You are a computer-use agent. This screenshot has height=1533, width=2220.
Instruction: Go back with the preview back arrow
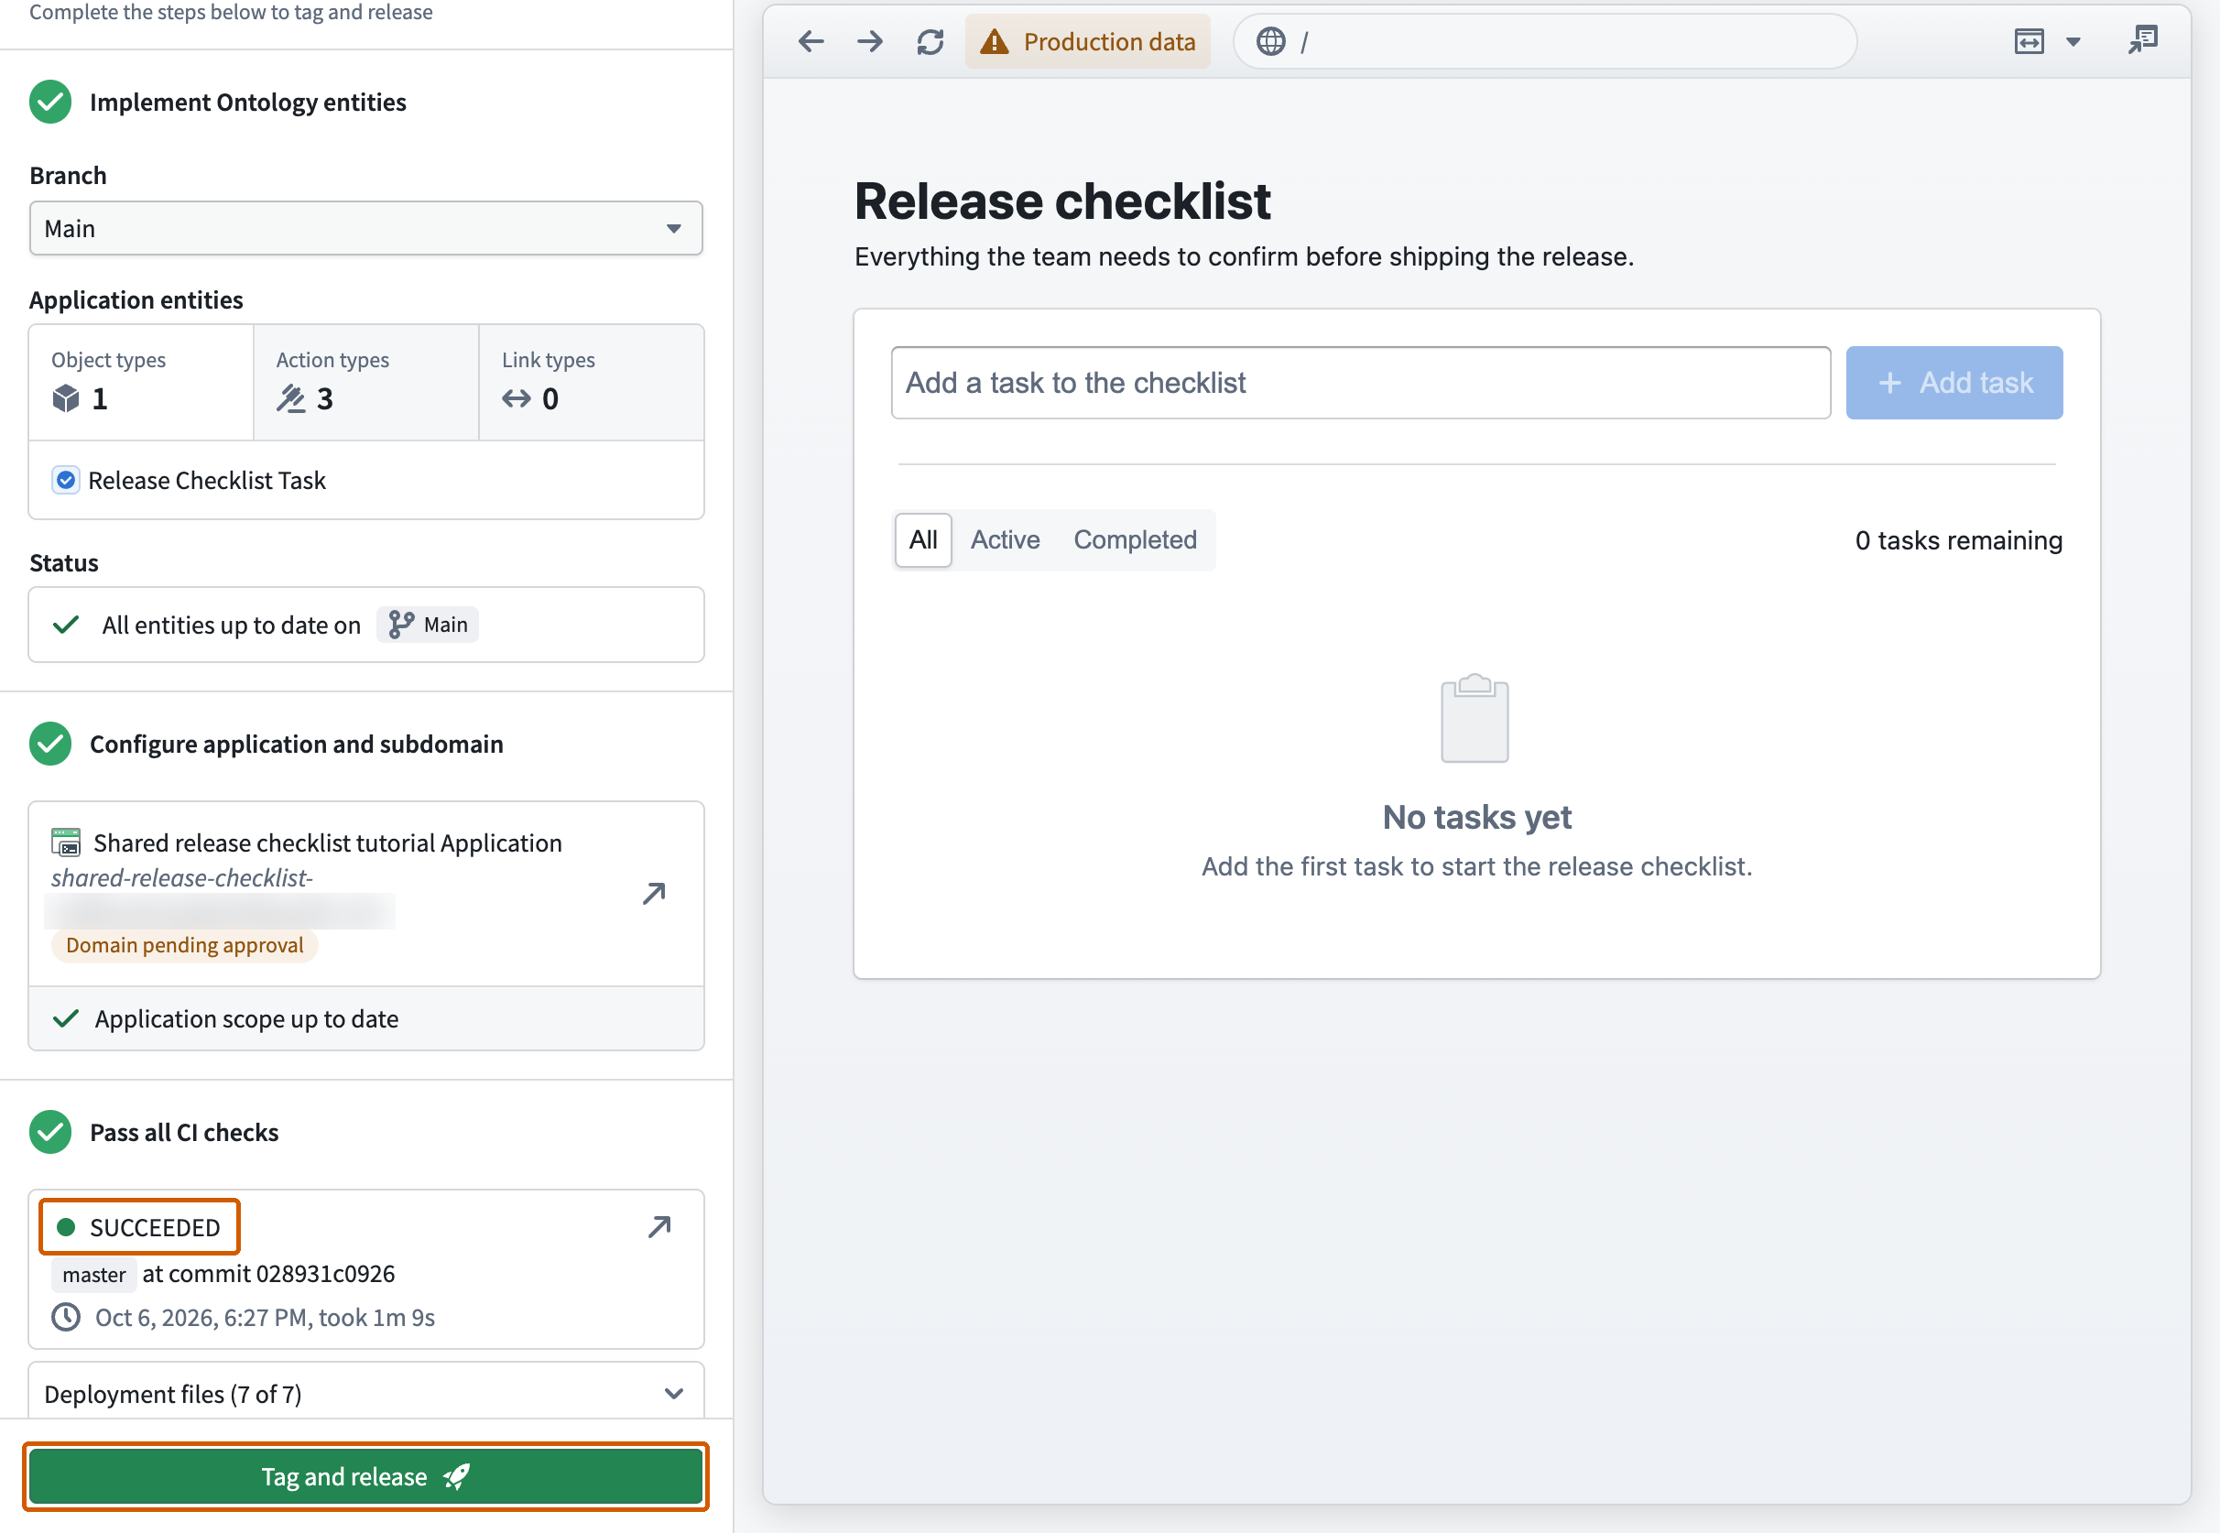point(811,41)
